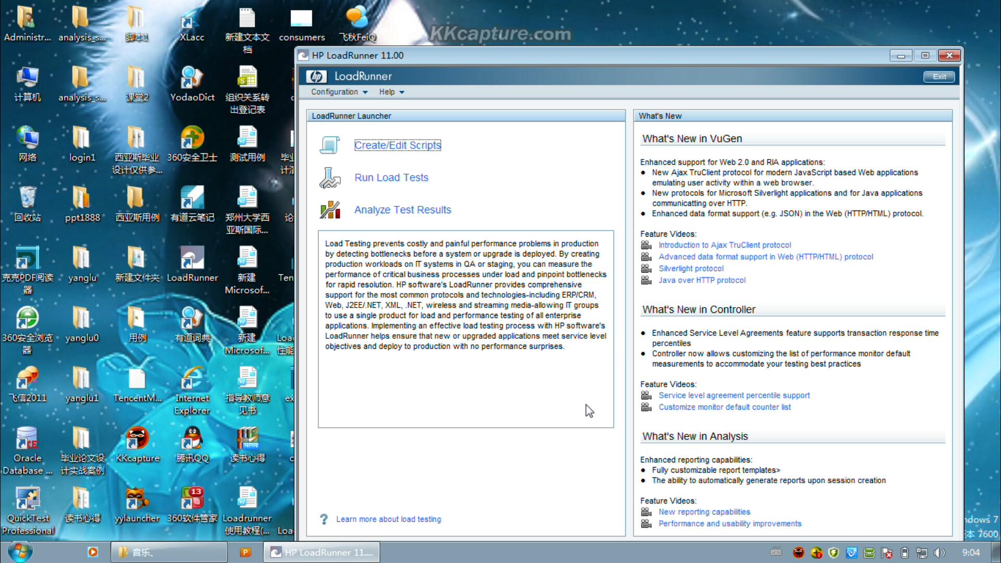Select the consumers desktop icon
This screenshot has height=563, width=1001.
[301, 18]
